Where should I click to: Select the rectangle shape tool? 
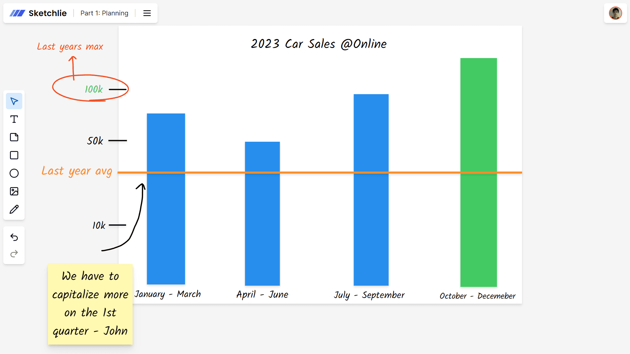click(14, 155)
